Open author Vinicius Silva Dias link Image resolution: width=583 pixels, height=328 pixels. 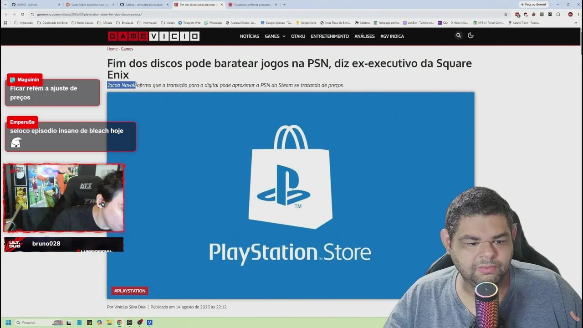130,307
